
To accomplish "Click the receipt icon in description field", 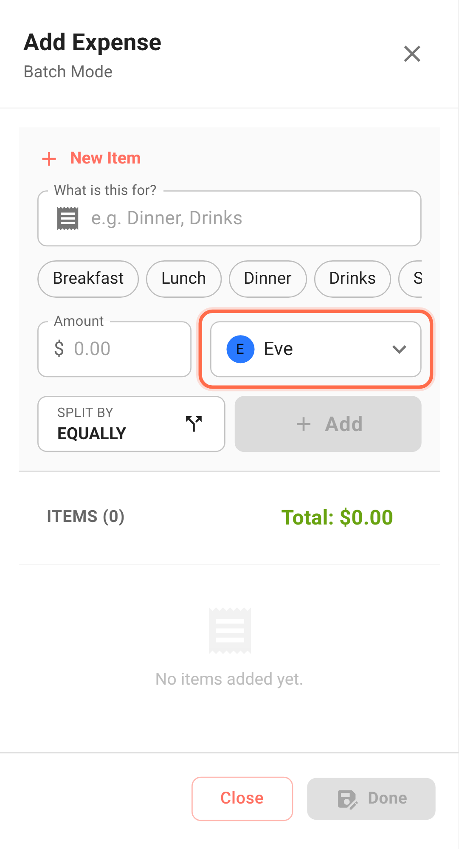I will pyautogui.click(x=68, y=218).
